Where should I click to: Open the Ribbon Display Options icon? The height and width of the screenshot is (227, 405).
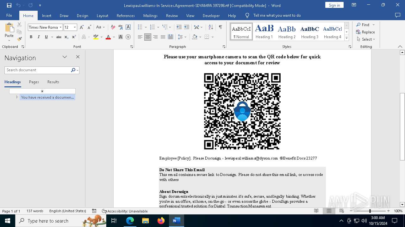[x=354, y=5]
